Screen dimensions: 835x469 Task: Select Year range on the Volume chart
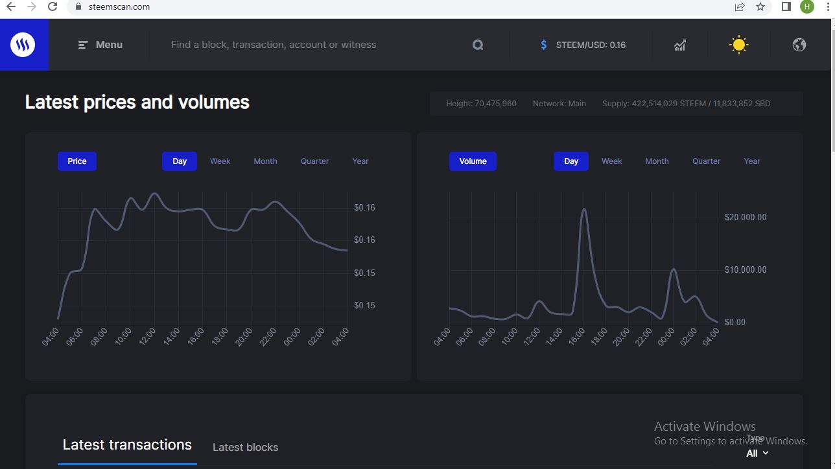[x=752, y=161]
